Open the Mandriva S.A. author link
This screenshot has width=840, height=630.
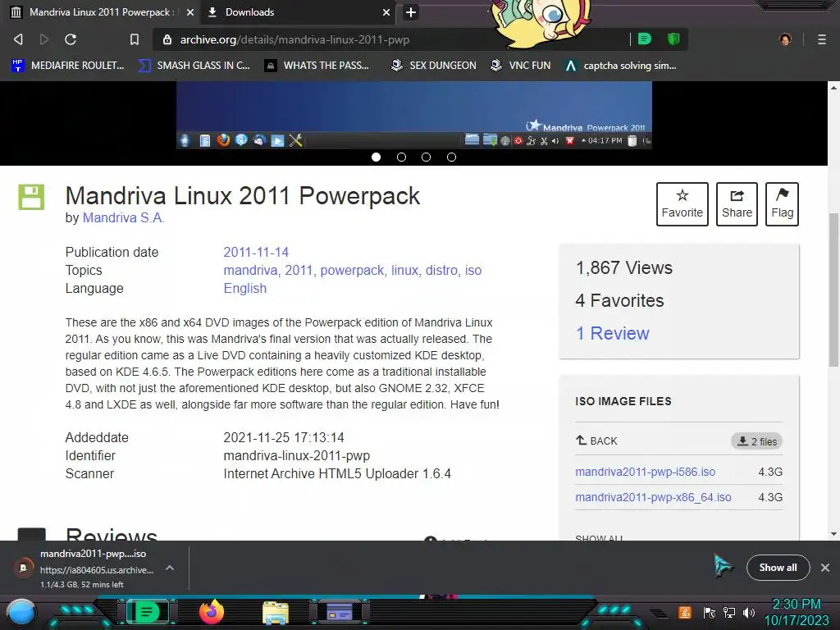[x=123, y=217]
